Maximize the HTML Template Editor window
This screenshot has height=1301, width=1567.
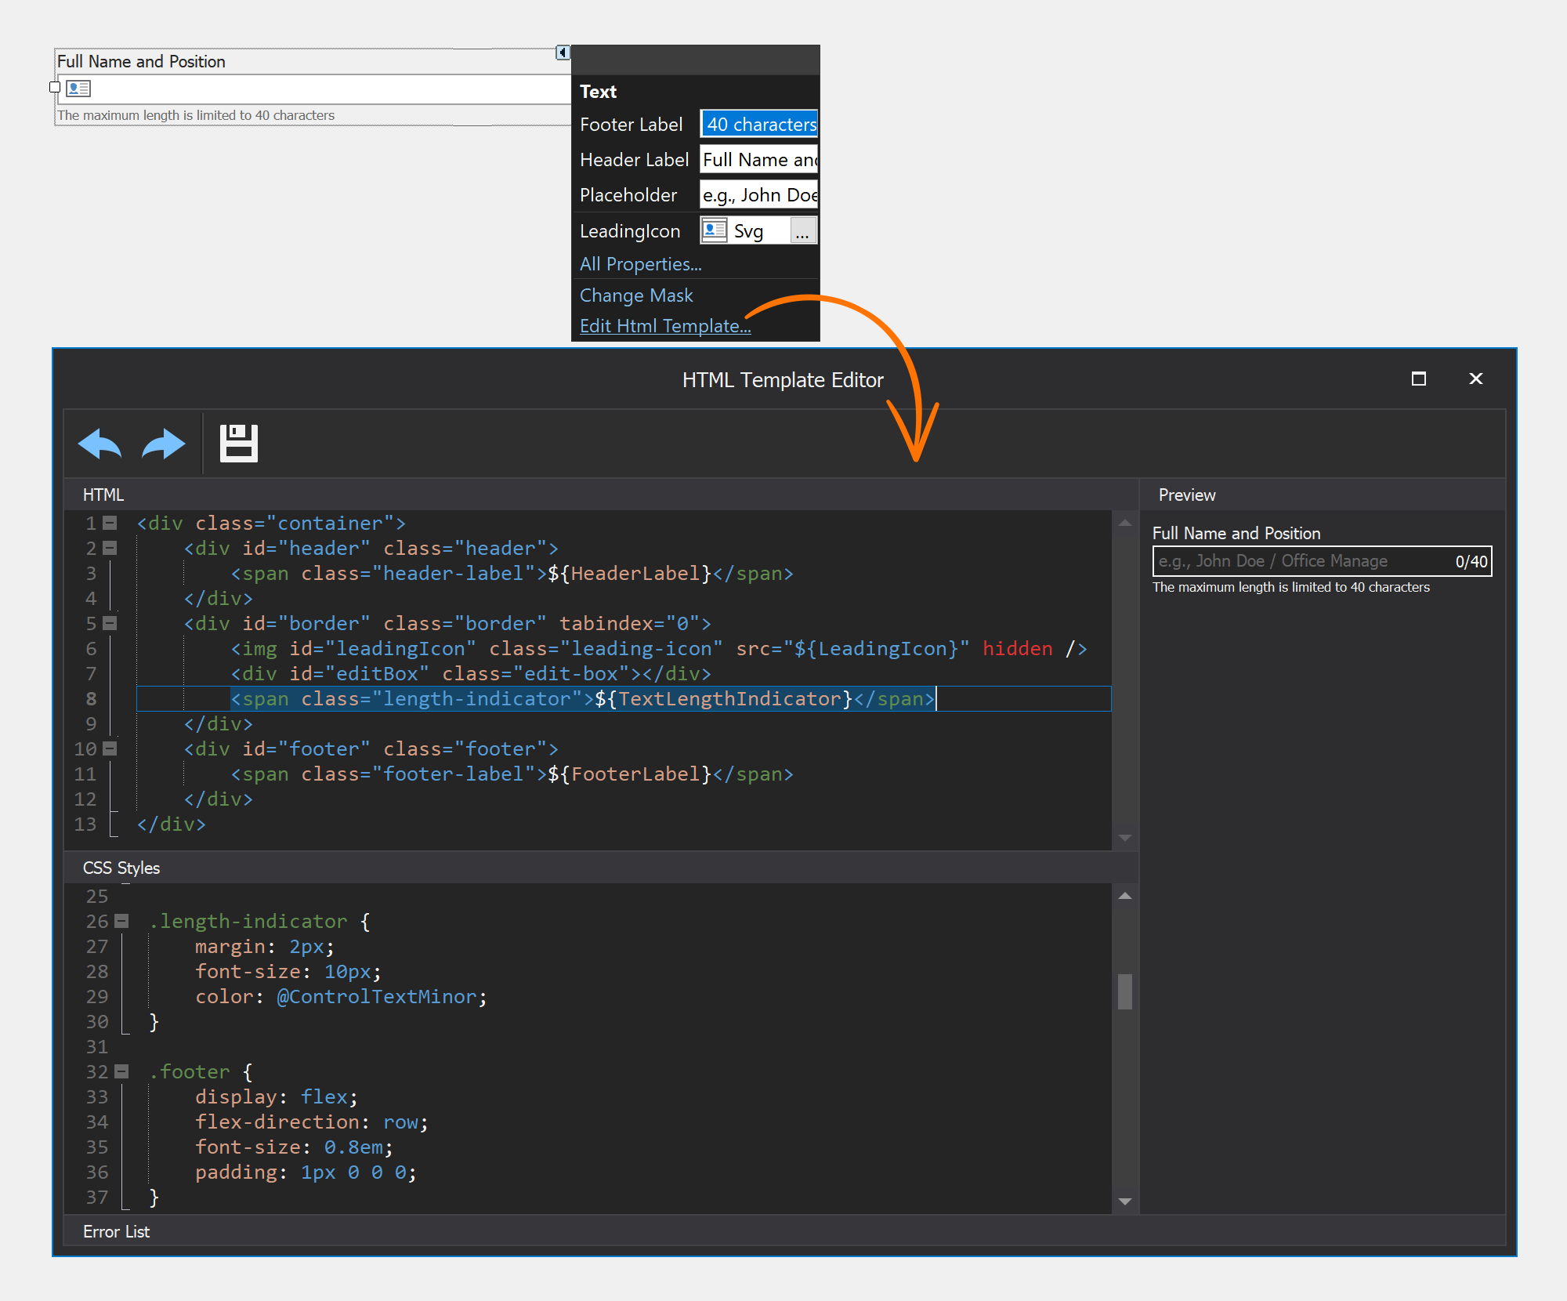tap(1418, 379)
